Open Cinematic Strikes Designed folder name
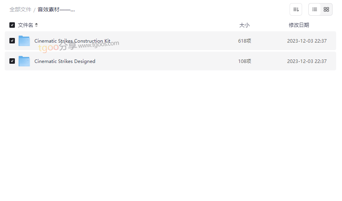 (65, 61)
